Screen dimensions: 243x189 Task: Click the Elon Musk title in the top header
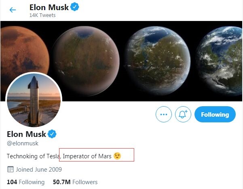49,7
